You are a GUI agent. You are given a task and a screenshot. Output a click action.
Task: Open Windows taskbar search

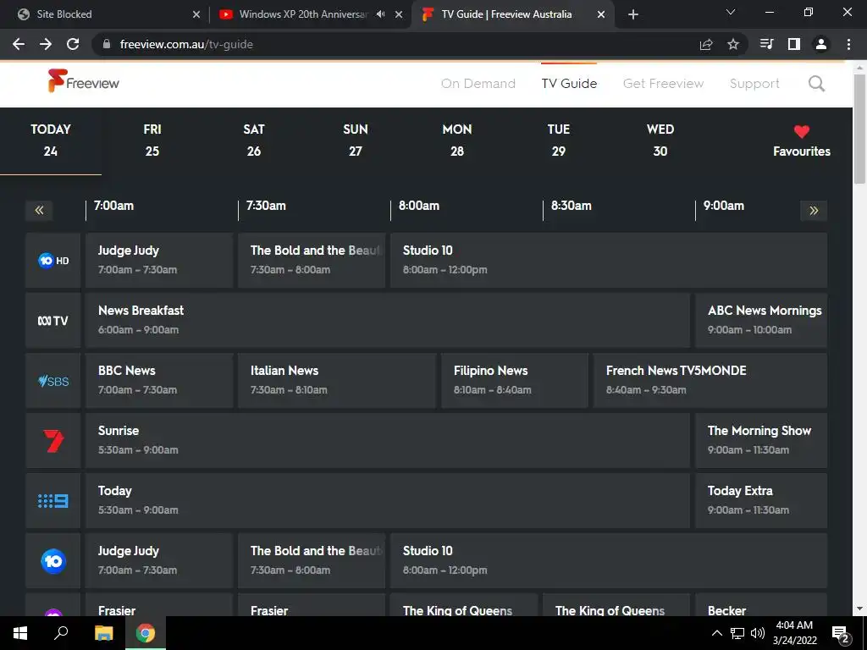pos(60,633)
